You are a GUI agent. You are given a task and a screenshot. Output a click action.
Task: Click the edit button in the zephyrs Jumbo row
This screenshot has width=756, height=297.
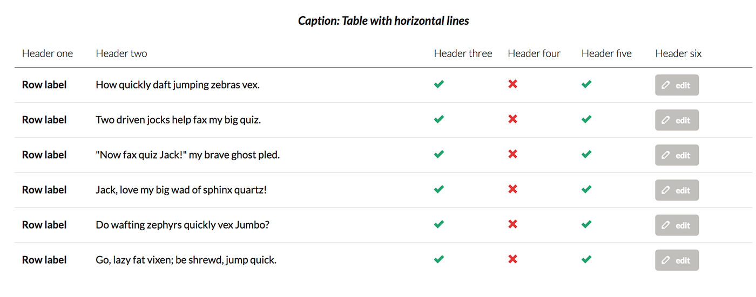677,225
